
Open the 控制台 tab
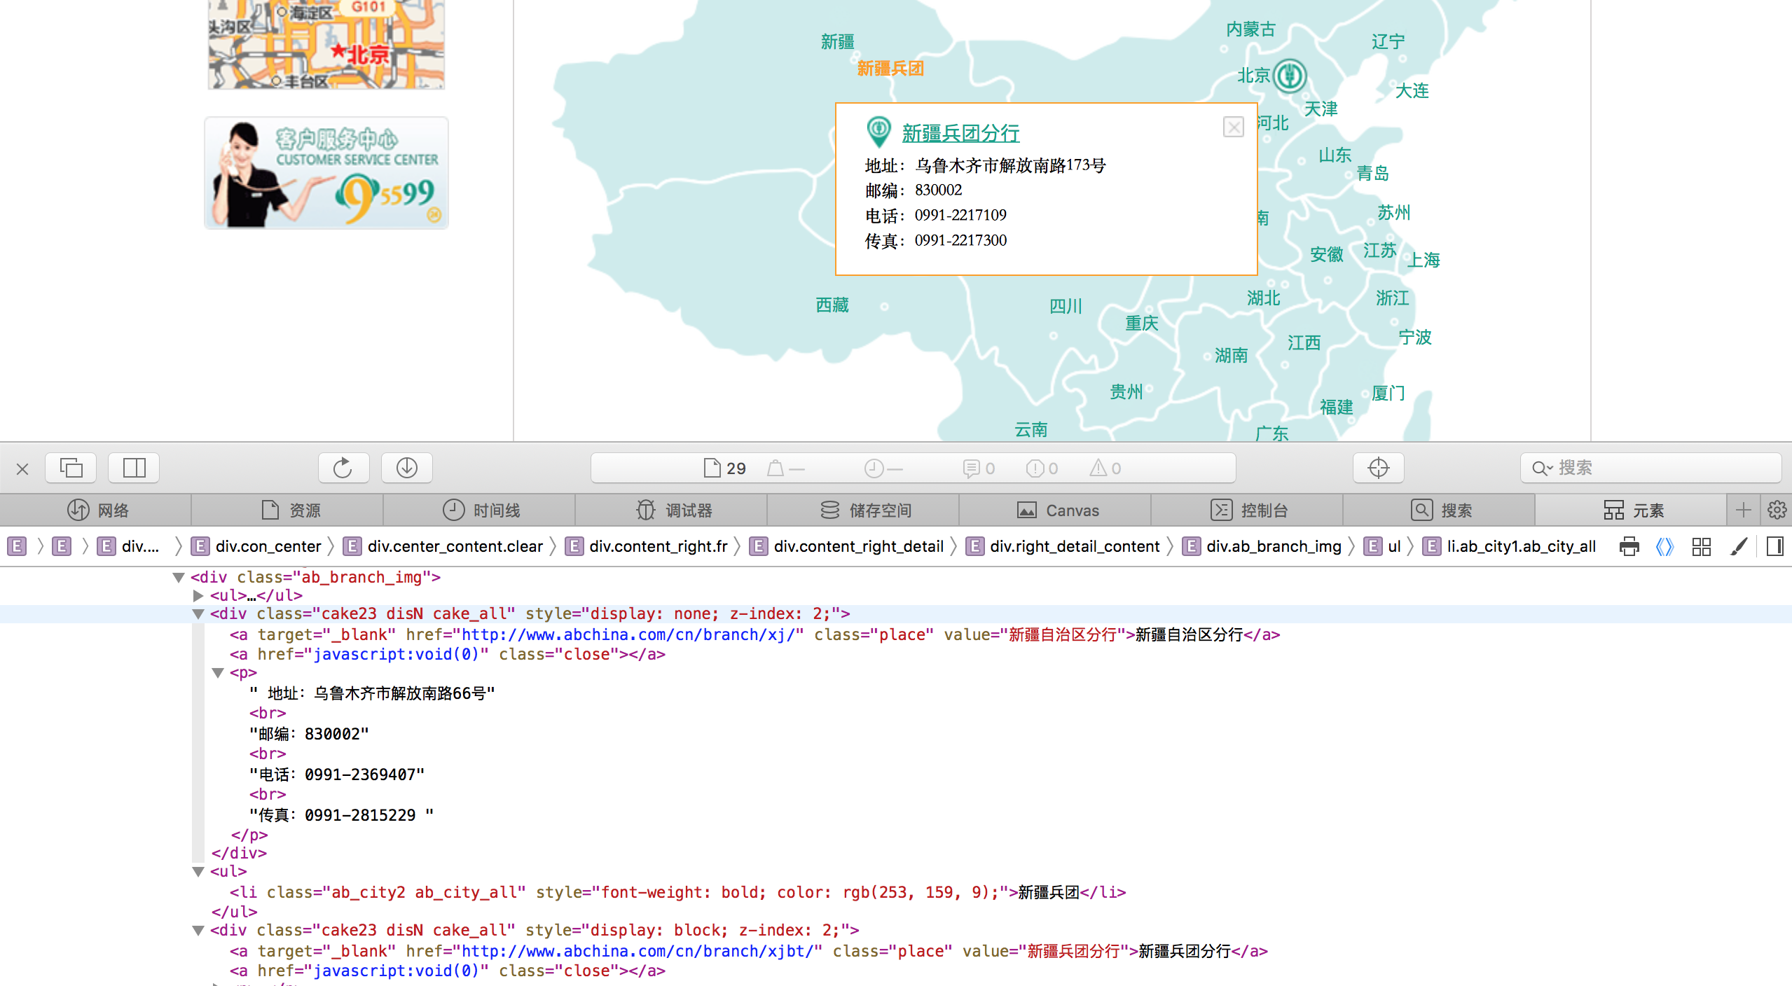tap(1248, 511)
